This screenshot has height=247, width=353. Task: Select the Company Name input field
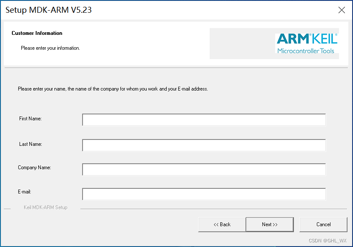(204, 169)
